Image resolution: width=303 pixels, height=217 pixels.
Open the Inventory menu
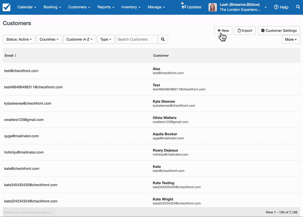[x=131, y=7]
